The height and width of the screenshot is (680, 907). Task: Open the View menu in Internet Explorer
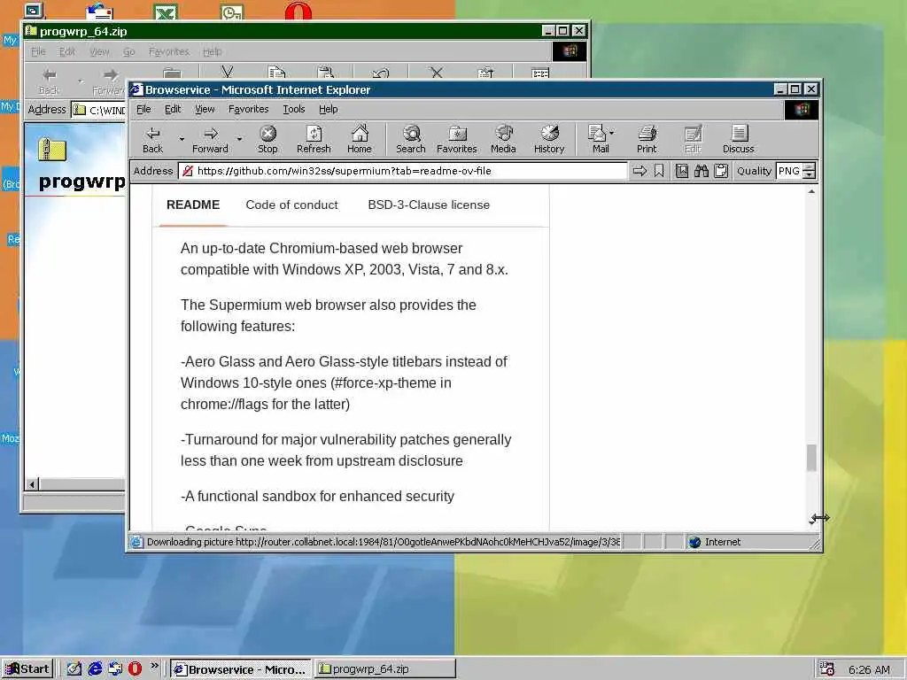pyautogui.click(x=205, y=109)
